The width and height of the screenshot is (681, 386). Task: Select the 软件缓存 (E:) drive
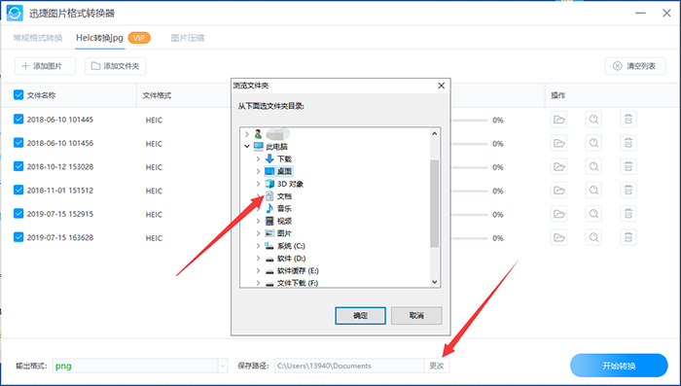(x=292, y=270)
